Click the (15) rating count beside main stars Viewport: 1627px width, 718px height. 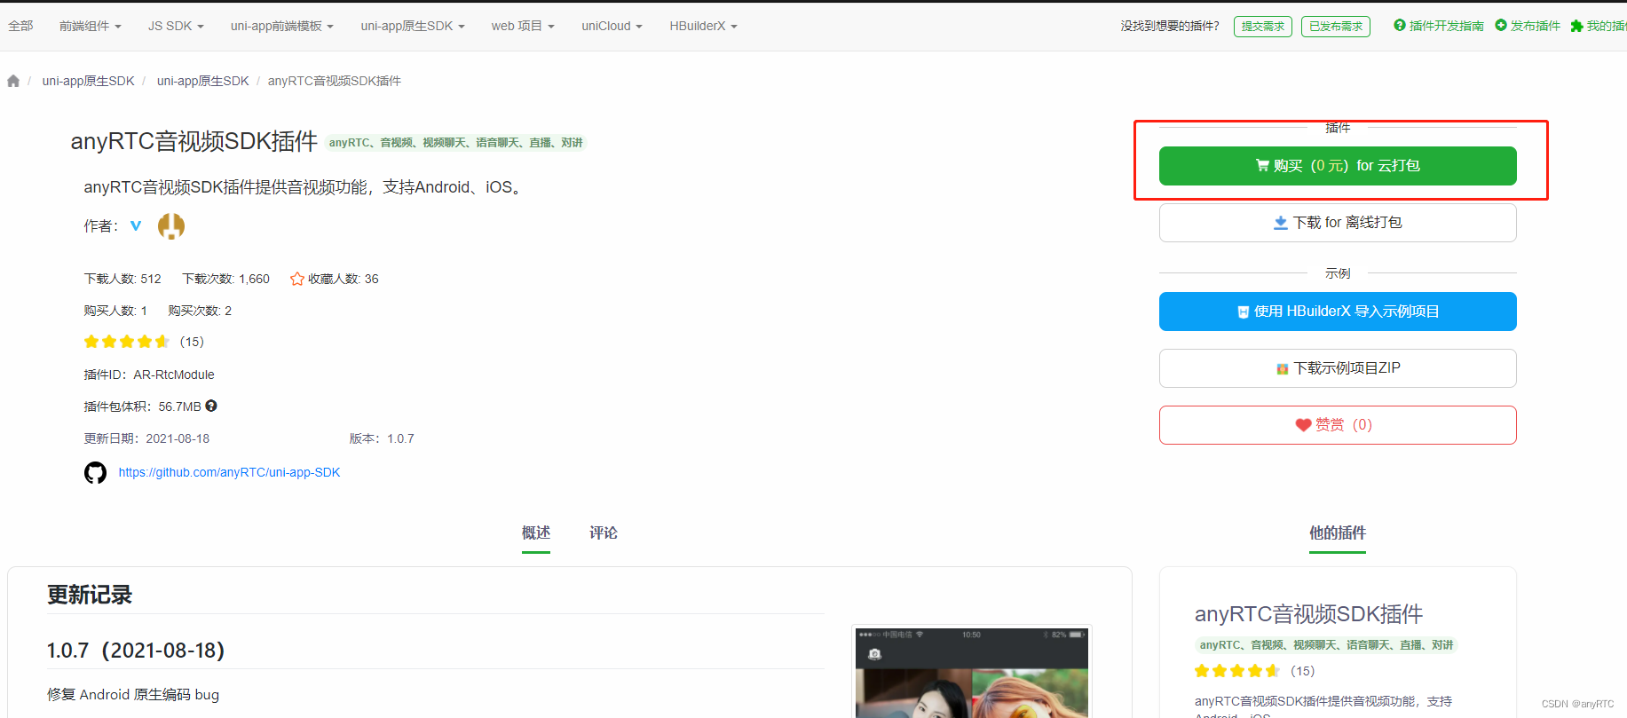[x=192, y=342]
